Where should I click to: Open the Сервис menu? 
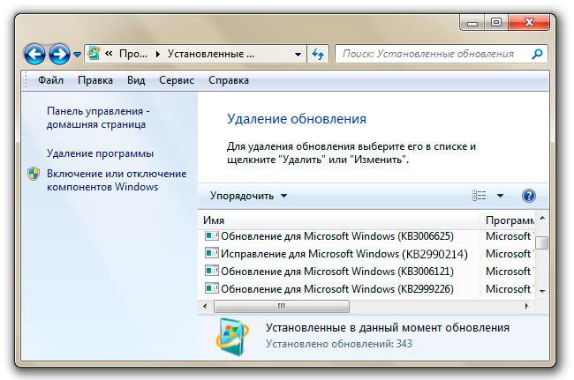coord(176,80)
